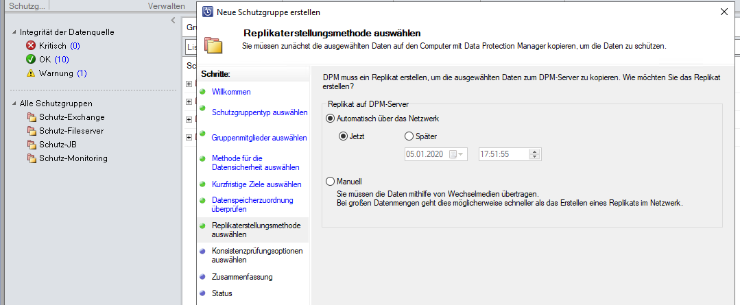Image resolution: width=740 pixels, height=305 pixels.
Task: Collapse the left navigation pane chevron
Action: [x=174, y=21]
